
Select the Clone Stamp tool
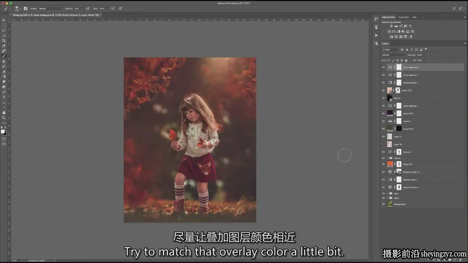tap(4, 61)
